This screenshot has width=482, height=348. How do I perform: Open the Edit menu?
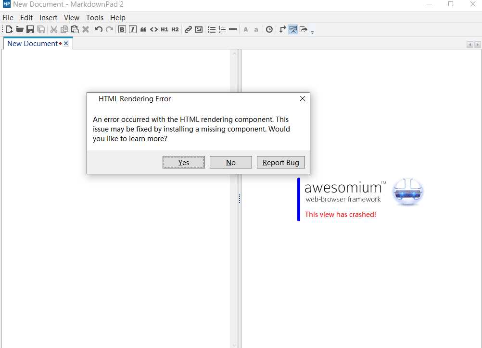click(26, 17)
